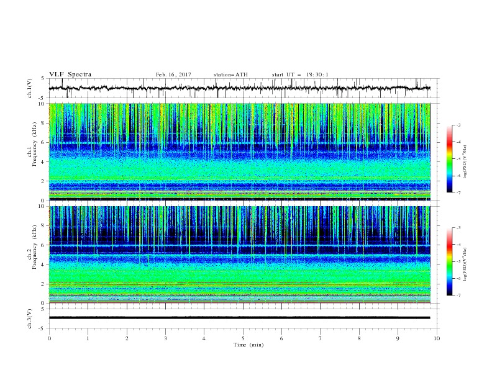Select the date text "Feb. 16, 2017"

pyautogui.click(x=173, y=75)
